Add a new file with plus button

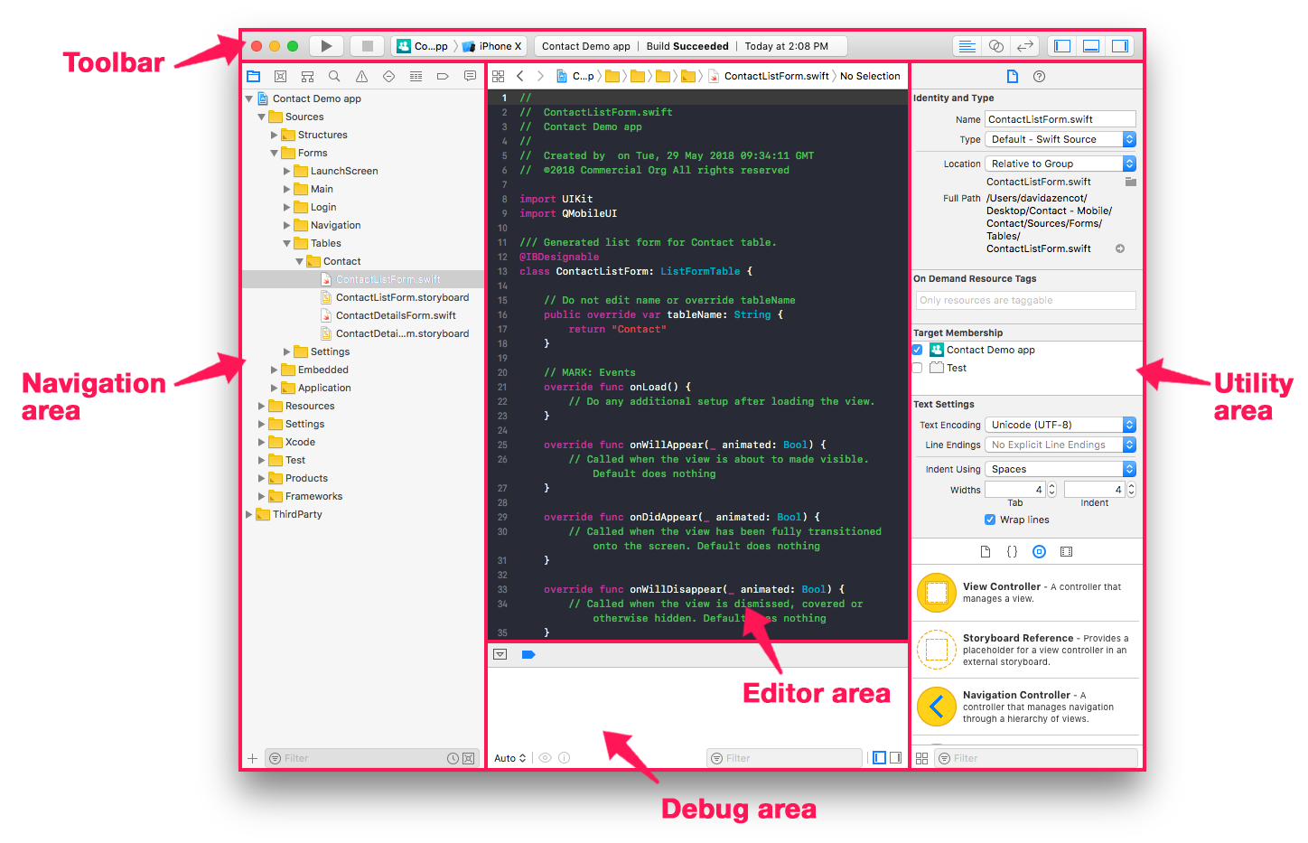coord(252,759)
